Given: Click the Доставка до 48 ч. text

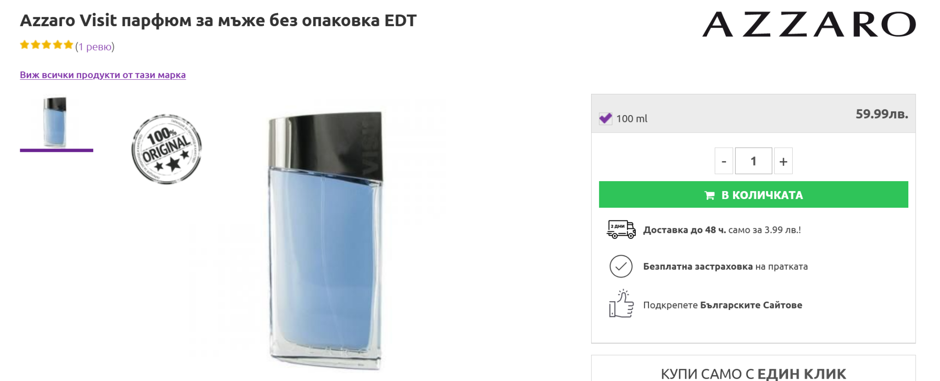Looking at the screenshot, I should pyautogui.click(x=684, y=230).
